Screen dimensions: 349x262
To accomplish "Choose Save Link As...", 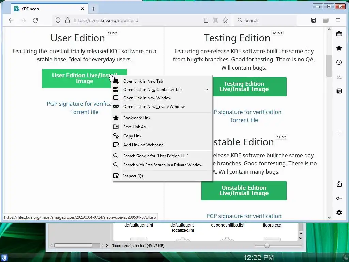I will click(162, 127).
